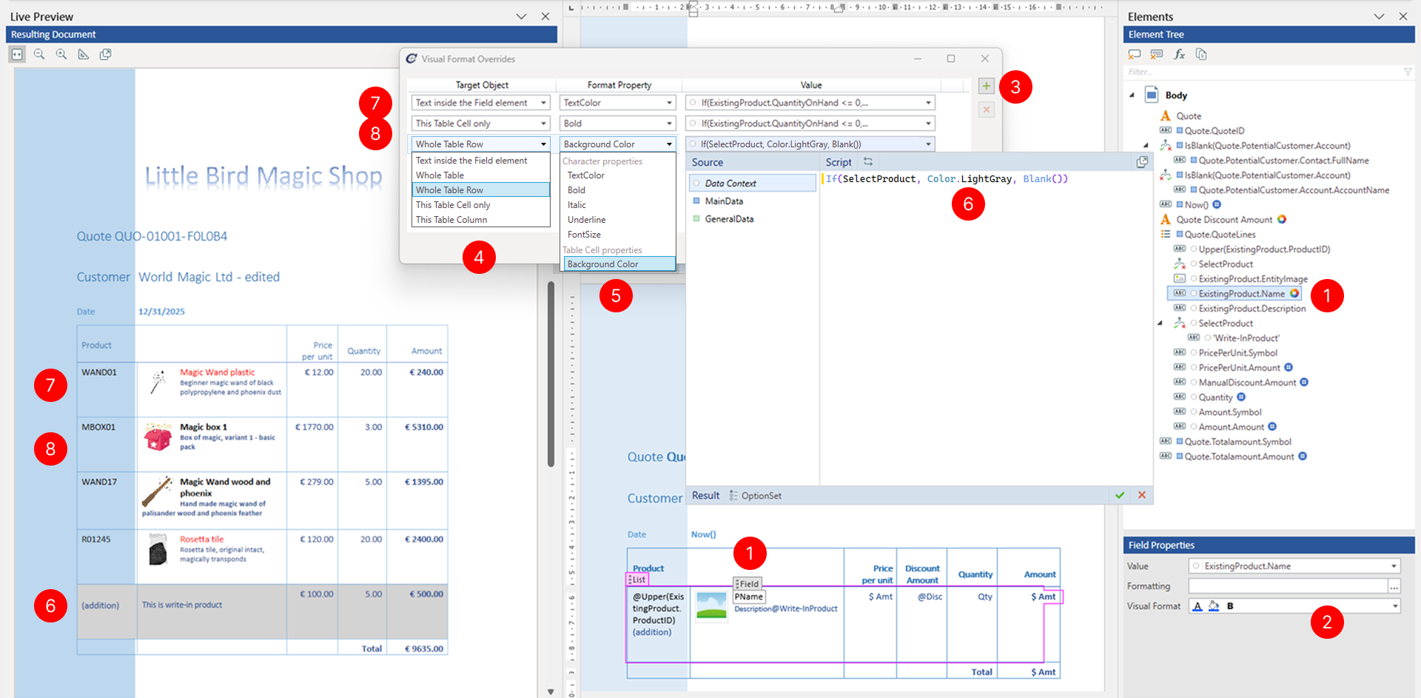The height and width of the screenshot is (698, 1421).
Task: Click the zoom out magnifier in Live Preview
Action: [39, 54]
